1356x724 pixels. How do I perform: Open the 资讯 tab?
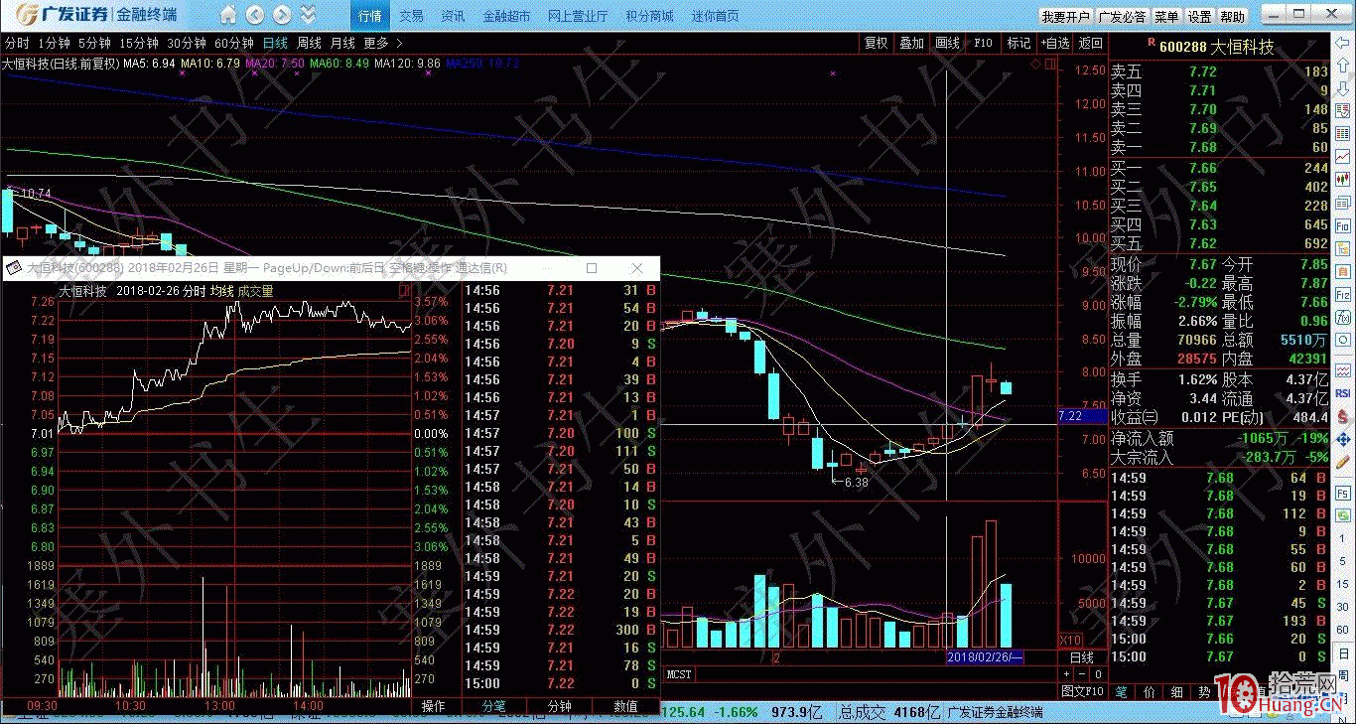pyautogui.click(x=453, y=16)
